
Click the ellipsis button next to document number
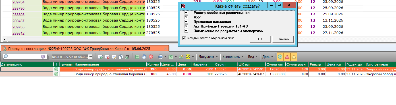[x=90, y=57]
